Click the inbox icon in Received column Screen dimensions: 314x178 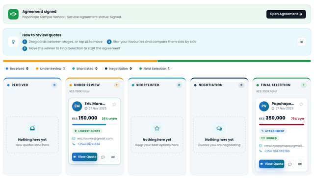32,129
